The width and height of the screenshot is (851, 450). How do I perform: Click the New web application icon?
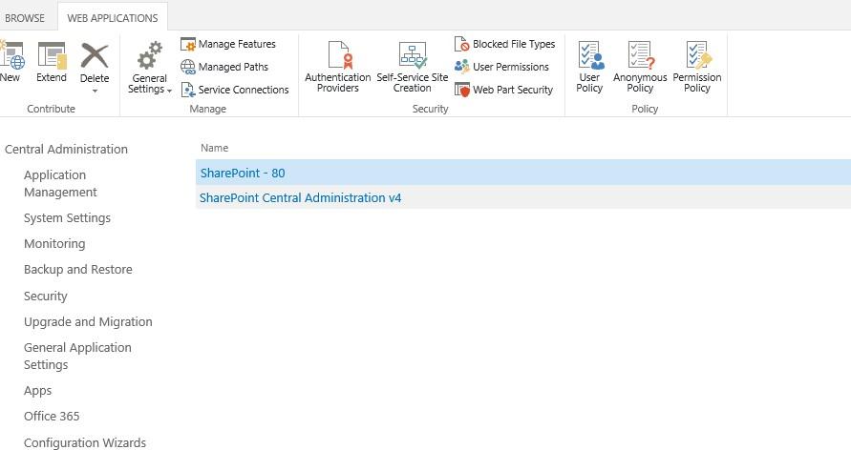click(12, 56)
